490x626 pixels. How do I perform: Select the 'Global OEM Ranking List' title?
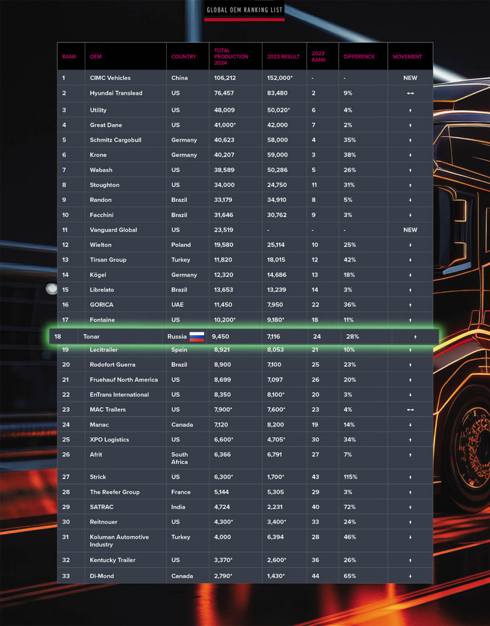click(244, 10)
